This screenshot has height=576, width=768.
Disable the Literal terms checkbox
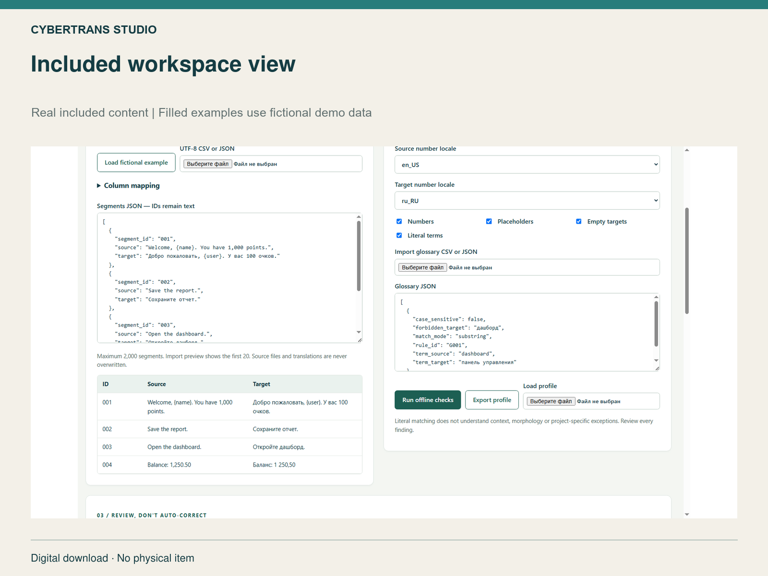coord(399,235)
